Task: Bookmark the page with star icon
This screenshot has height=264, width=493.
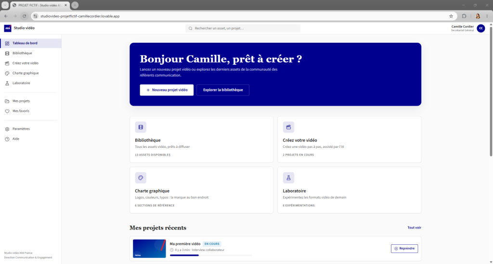Action: [451, 16]
